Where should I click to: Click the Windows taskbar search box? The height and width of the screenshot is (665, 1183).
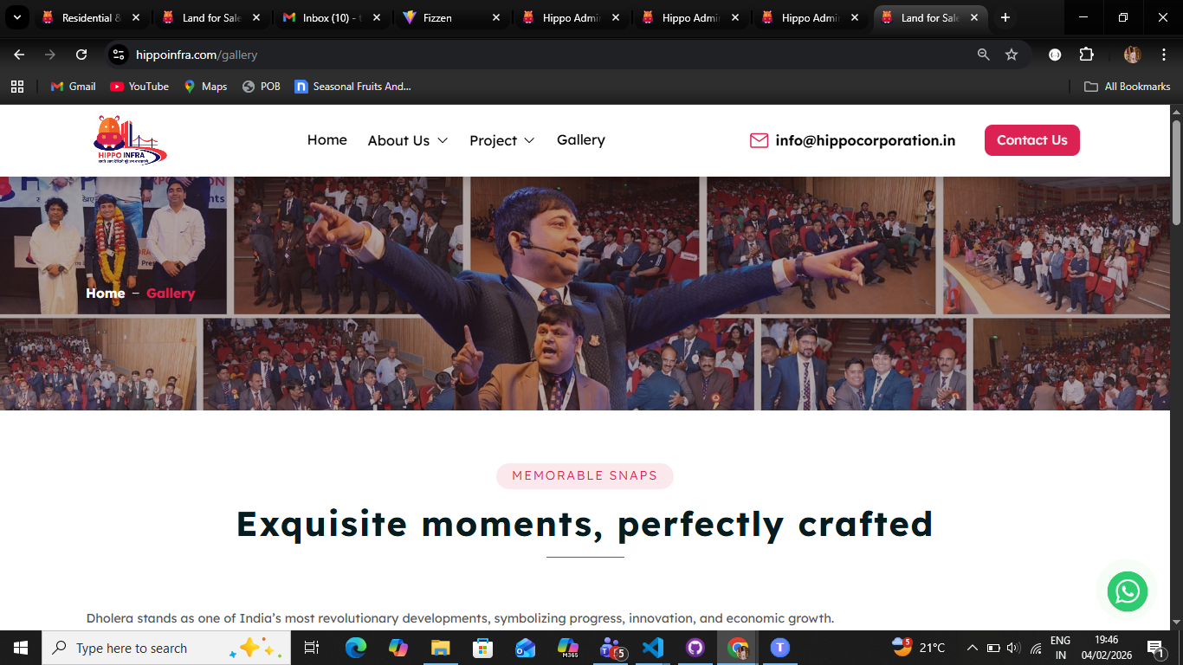(147, 648)
